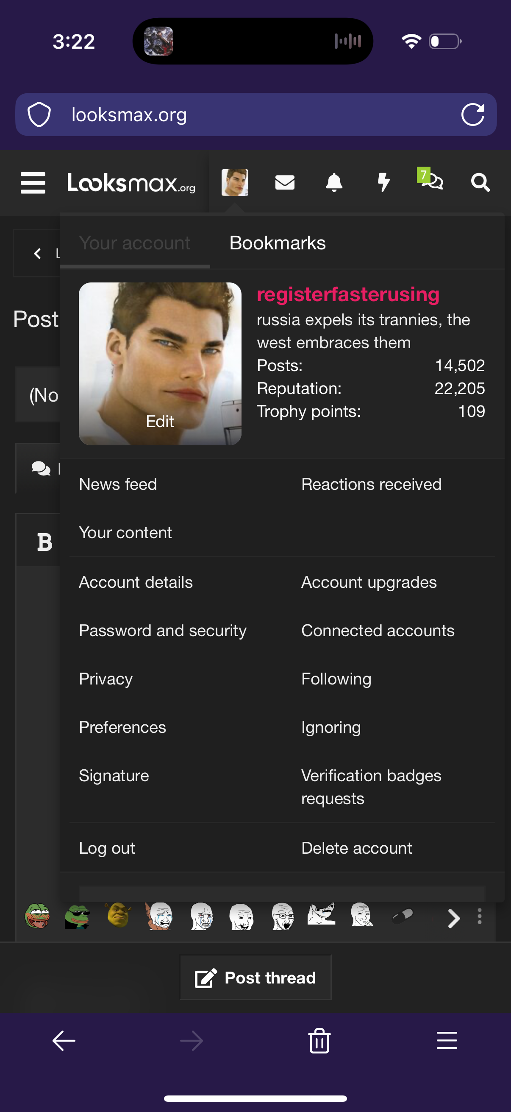Select the Your account tab
511x1112 pixels.
point(135,243)
